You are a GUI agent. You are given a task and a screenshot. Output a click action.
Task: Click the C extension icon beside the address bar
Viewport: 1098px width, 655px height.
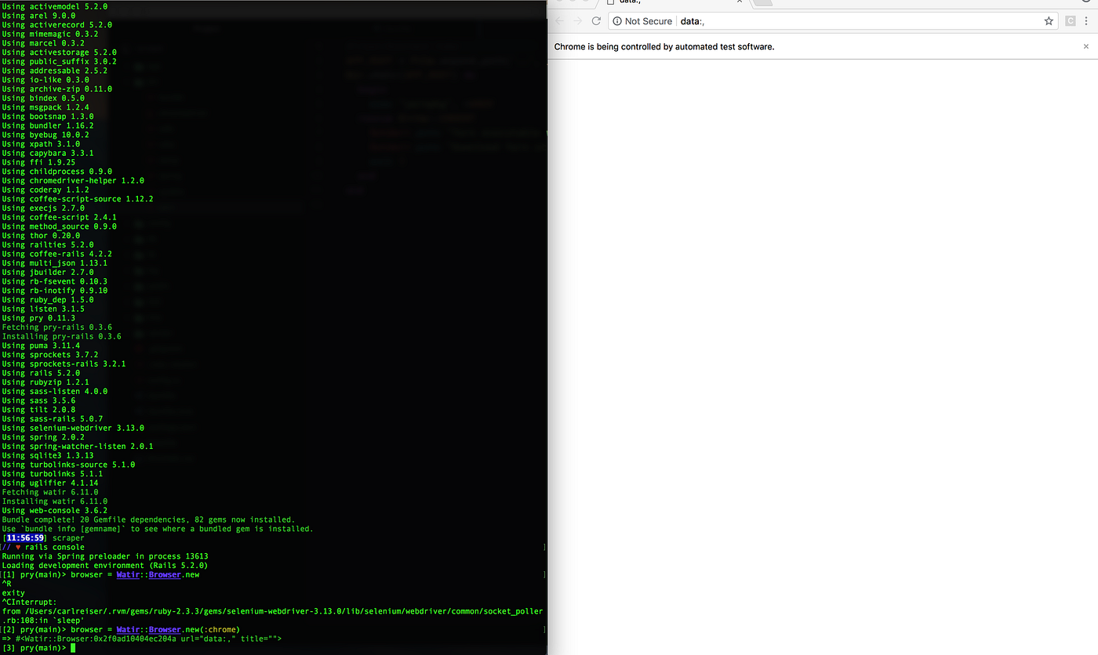point(1069,20)
